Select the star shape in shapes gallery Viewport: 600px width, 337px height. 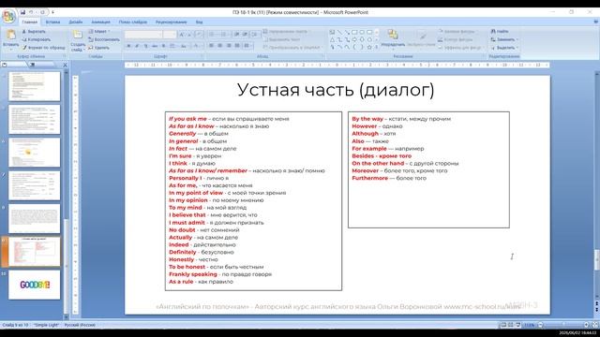pos(369,47)
